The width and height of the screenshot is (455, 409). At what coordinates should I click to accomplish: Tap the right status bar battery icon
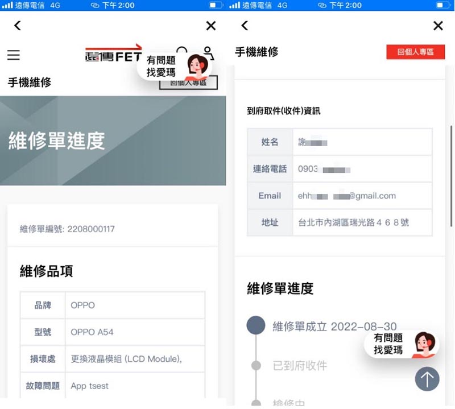pyautogui.click(x=443, y=5)
